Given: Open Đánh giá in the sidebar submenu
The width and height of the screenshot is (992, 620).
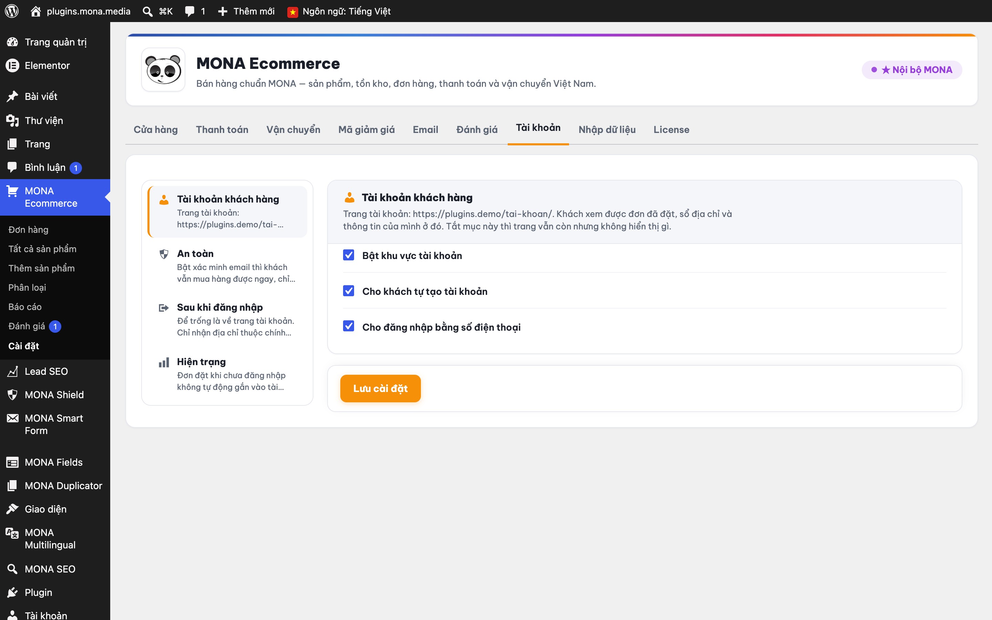Looking at the screenshot, I should click(x=27, y=326).
